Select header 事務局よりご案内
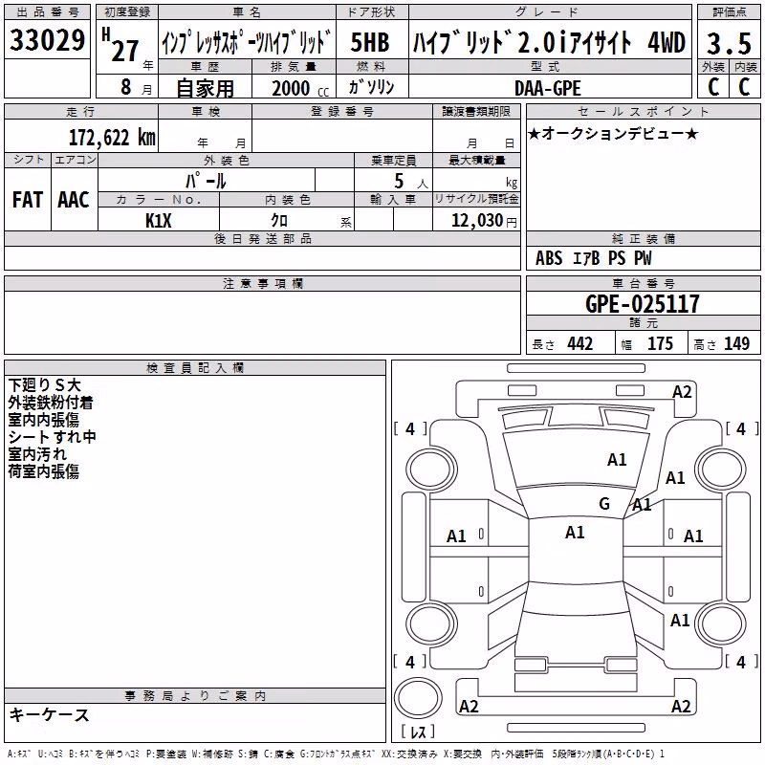This screenshot has height=765, width=765. pos(195,696)
